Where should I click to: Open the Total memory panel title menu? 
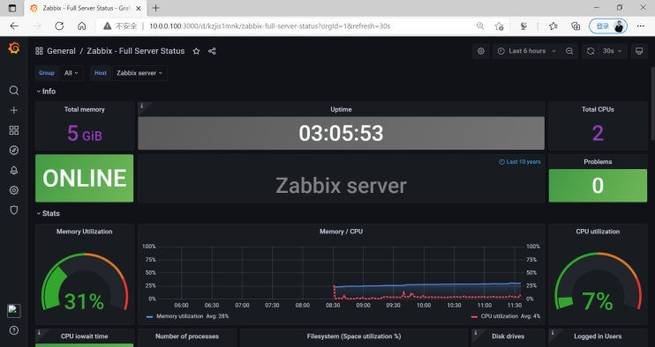(x=85, y=109)
